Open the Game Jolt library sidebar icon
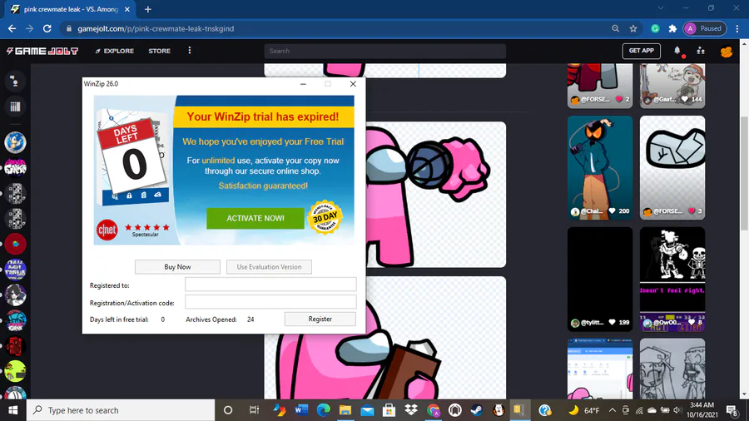Viewport: 749px width, 421px height. pyautogui.click(x=15, y=107)
